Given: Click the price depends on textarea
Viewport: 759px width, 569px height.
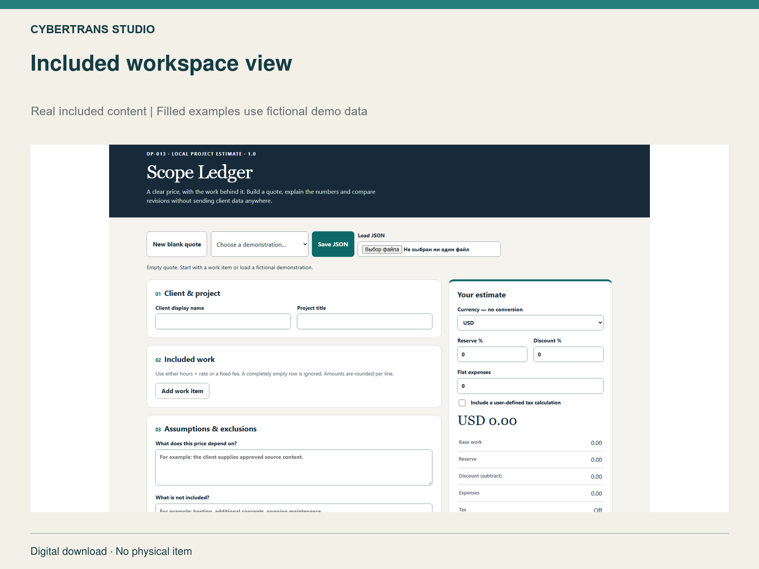Looking at the screenshot, I should [294, 468].
